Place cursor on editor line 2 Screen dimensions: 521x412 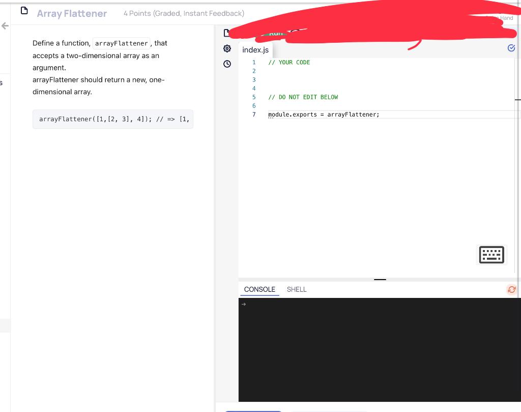392,71
